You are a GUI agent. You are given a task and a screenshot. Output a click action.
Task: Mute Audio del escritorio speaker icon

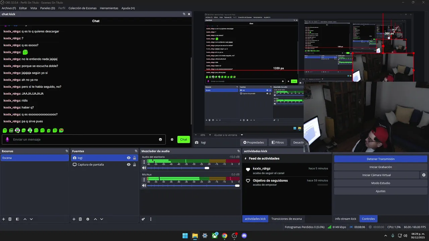(x=144, y=168)
